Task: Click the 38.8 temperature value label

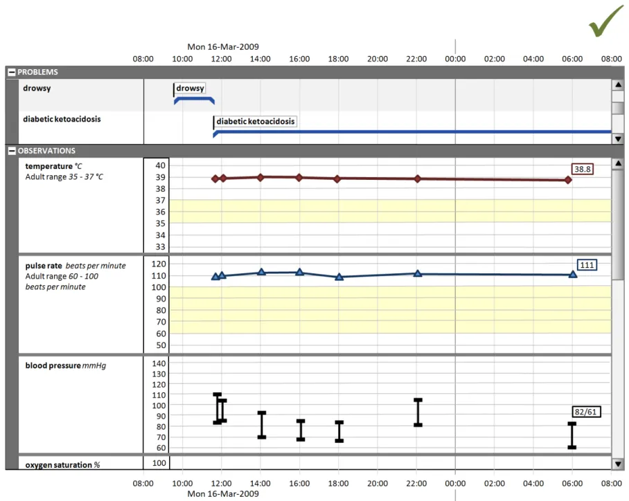Action: 583,168
